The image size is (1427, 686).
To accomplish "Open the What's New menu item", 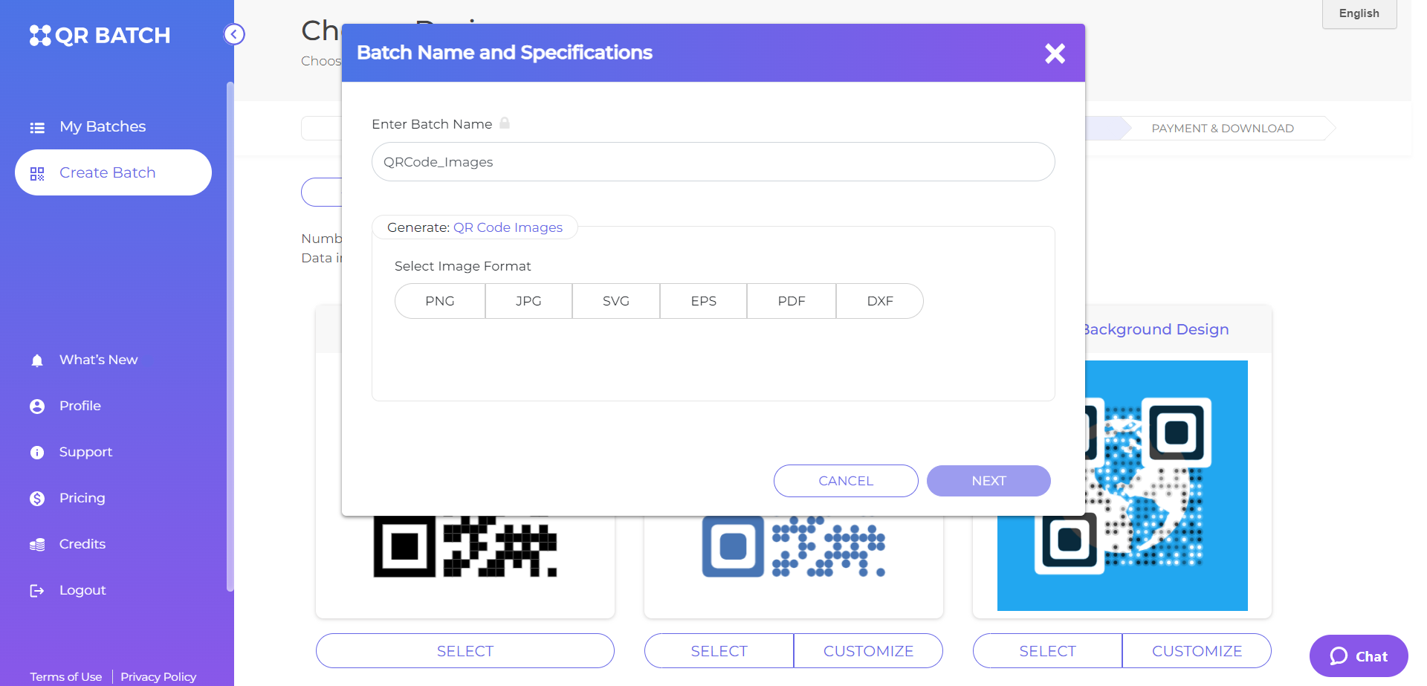I will [x=113, y=360].
